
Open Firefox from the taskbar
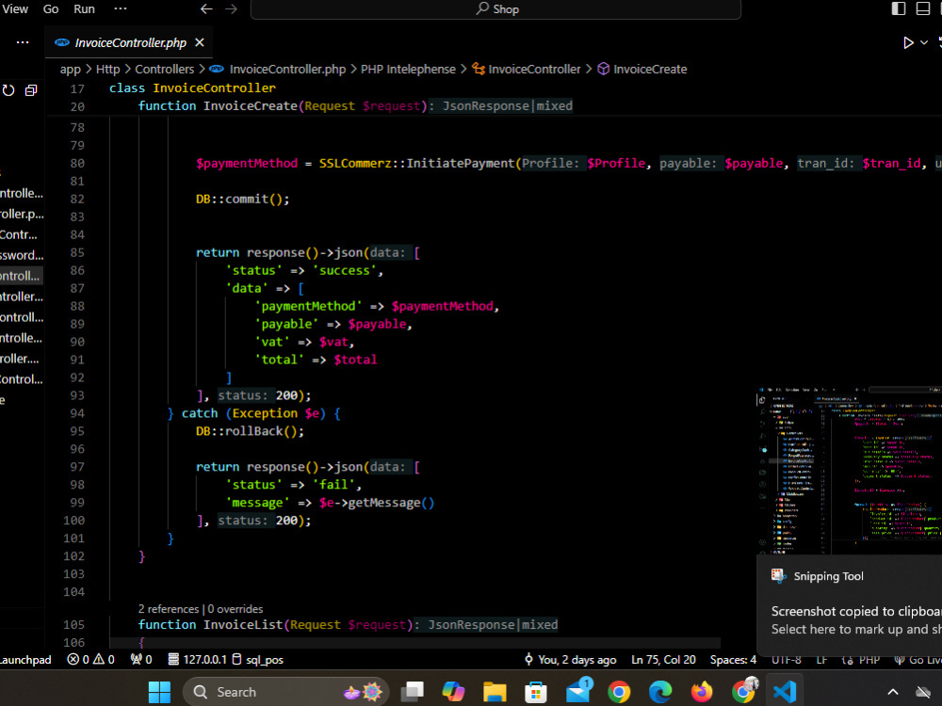[701, 692]
